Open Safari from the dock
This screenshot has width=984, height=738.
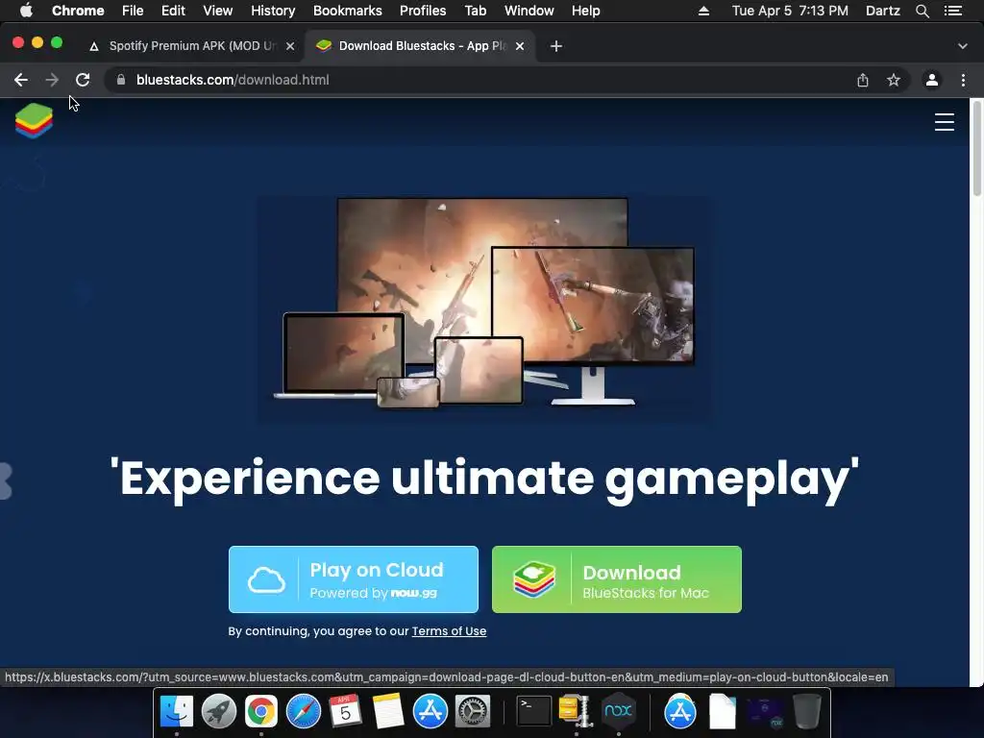304,712
